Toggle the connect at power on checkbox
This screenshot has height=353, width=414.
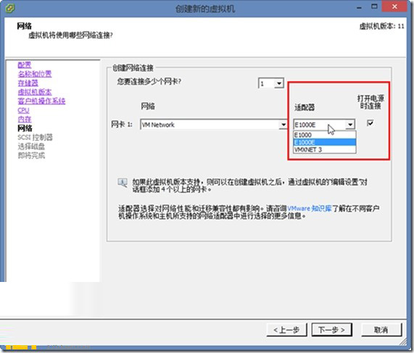point(370,122)
